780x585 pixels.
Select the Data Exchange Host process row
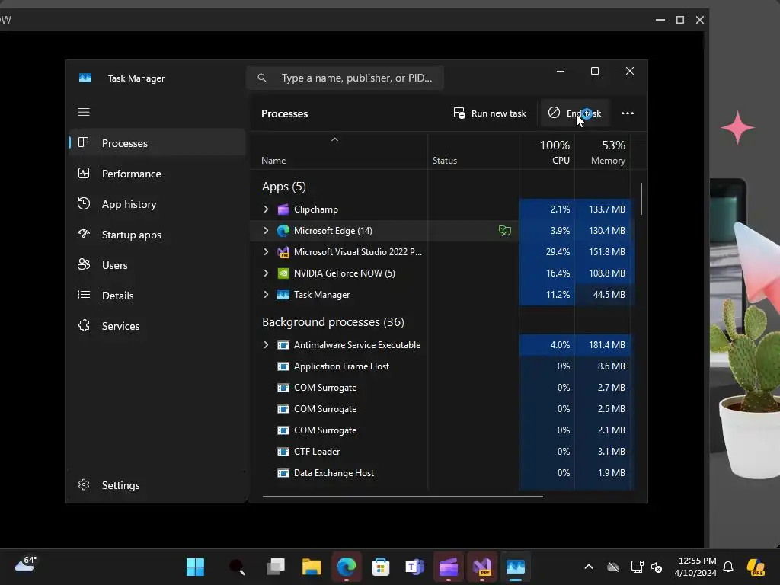(x=441, y=473)
